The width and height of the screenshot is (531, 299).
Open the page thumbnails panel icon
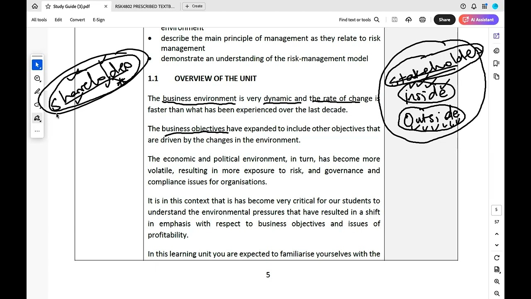(497, 76)
